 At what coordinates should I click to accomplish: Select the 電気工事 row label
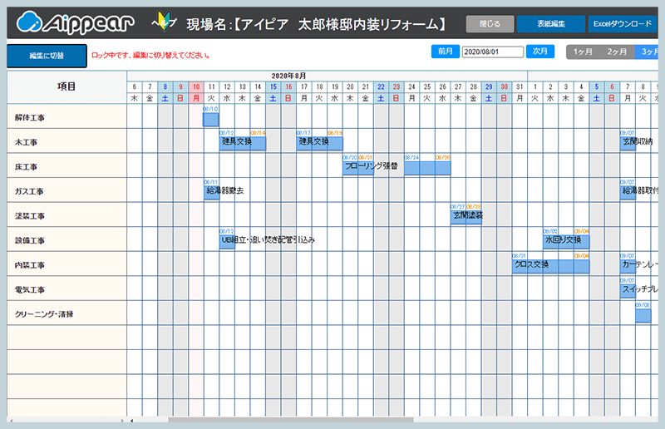[30, 290]
